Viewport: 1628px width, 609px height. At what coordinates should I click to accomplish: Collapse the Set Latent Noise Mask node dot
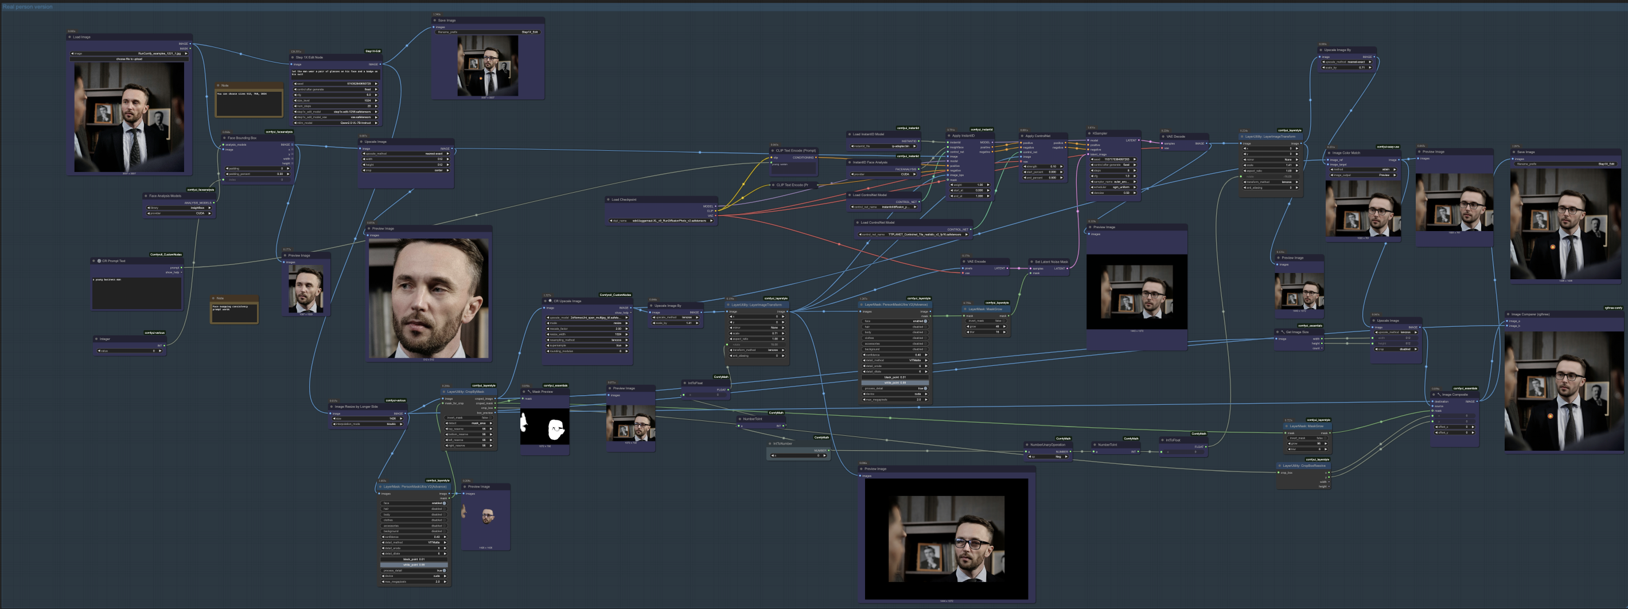(1031, 261)
